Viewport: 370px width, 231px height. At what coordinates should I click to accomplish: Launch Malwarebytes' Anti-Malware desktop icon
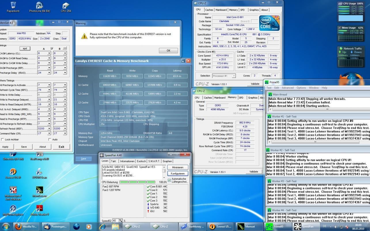[x=13, y=190]
